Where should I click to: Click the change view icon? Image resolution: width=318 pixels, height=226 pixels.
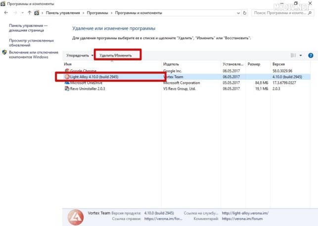(293, 56)
